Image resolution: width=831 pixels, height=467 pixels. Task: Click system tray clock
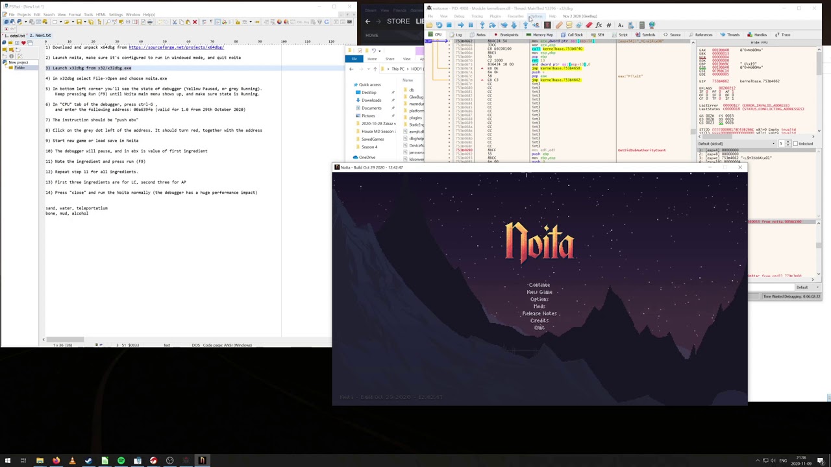point(801,461)
